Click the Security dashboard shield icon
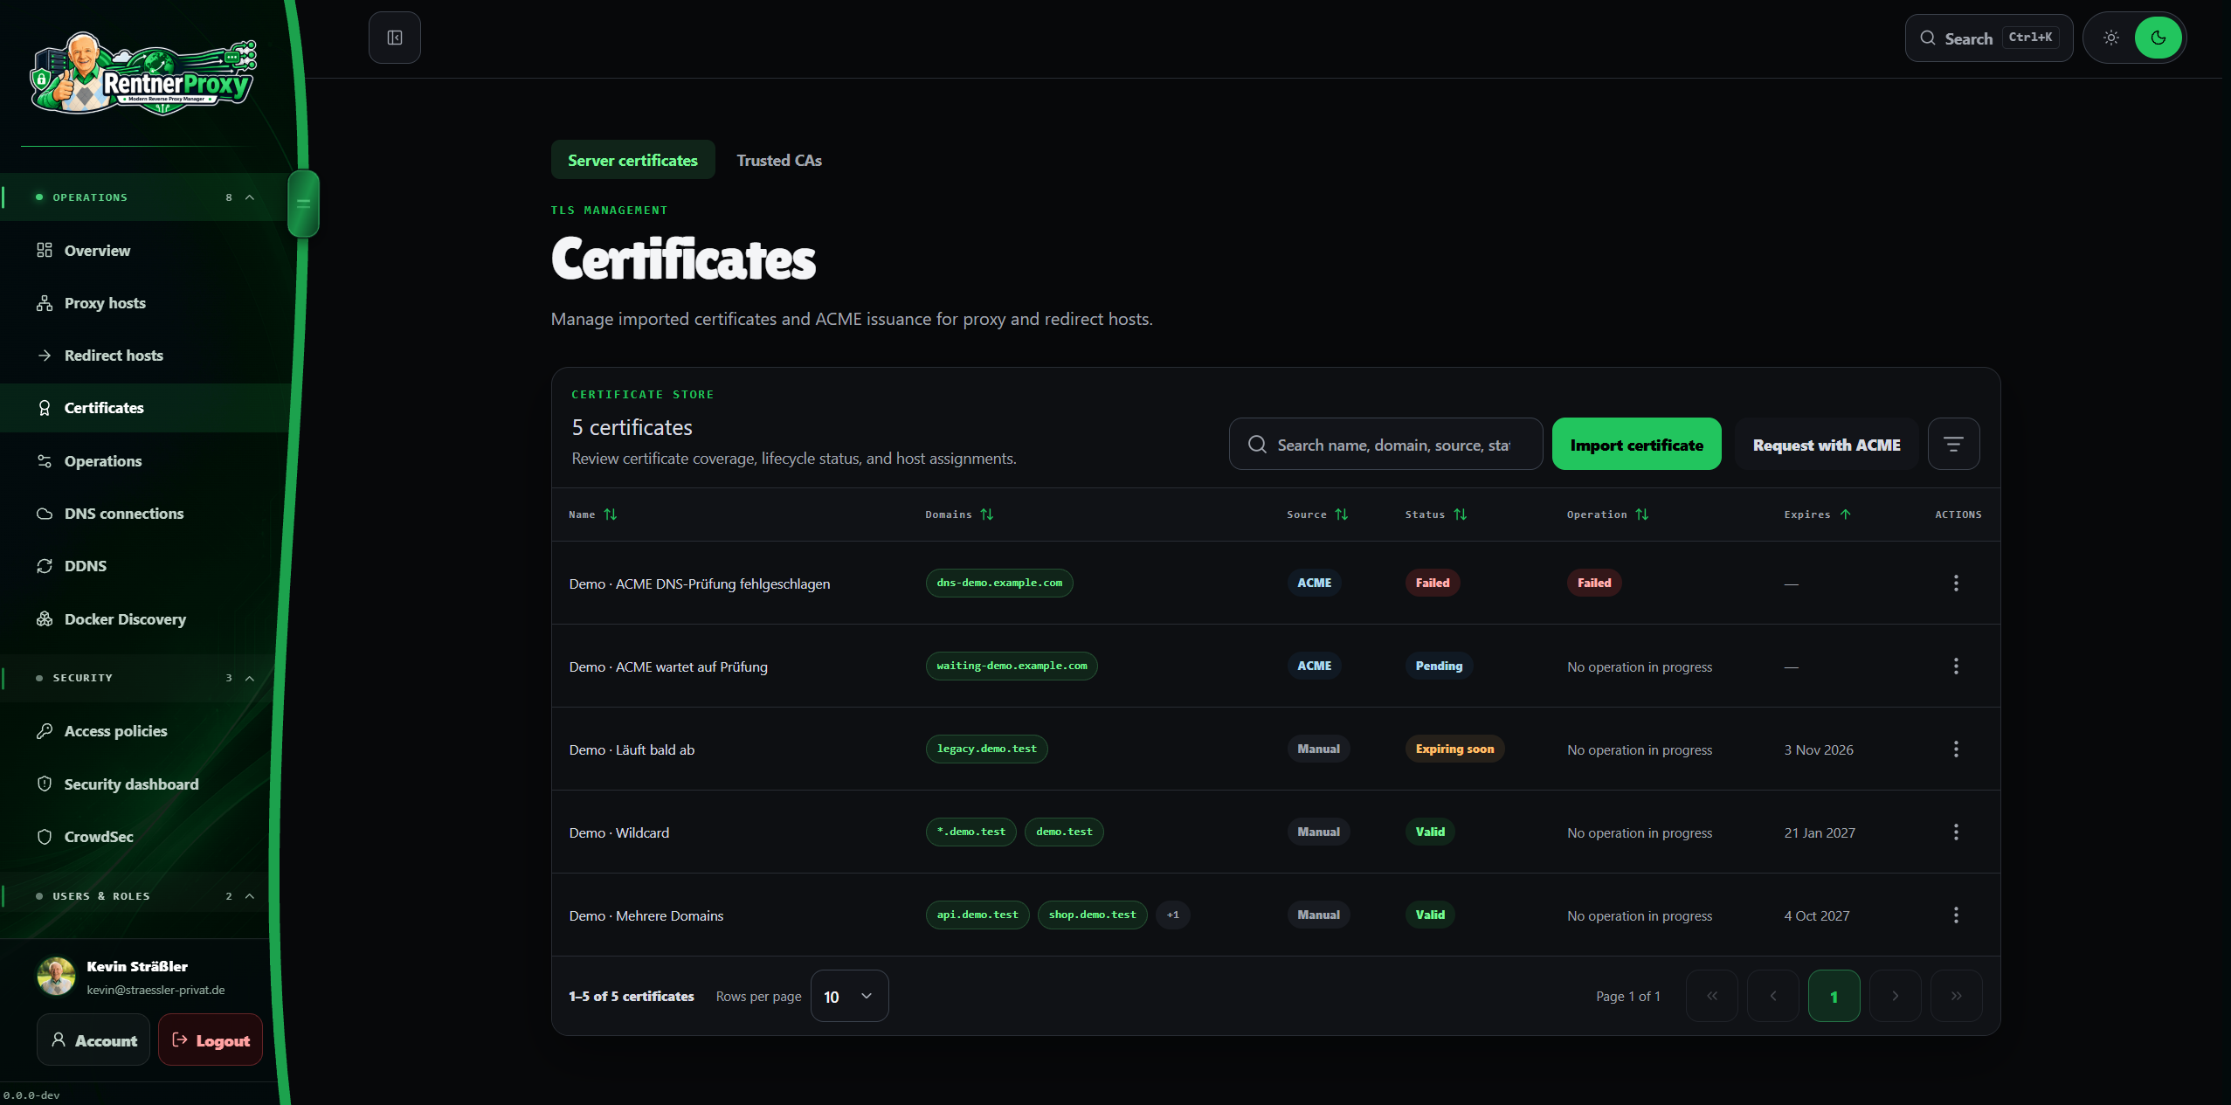This screenshot has width=2231, height=1105. pyautogui.click(x=45, y=784)
